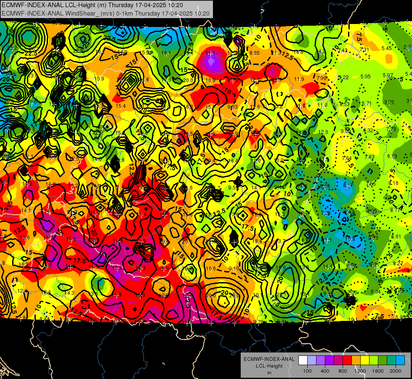Select the orange legend swatch
Viewport: 412px width, 379px height.
click(356, 360)
